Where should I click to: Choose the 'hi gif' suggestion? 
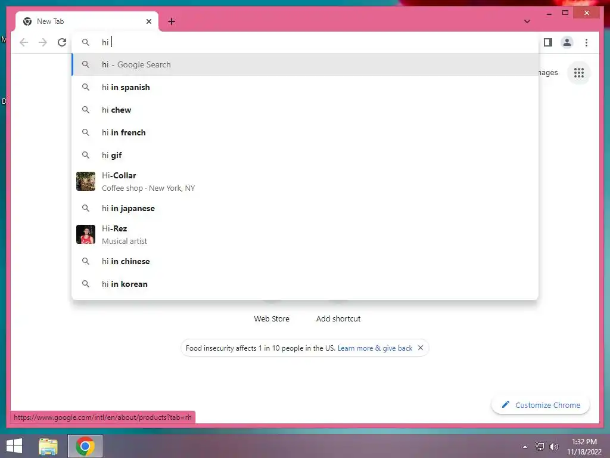[306, 155]
